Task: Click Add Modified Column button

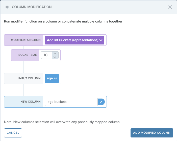Action: 152,133
